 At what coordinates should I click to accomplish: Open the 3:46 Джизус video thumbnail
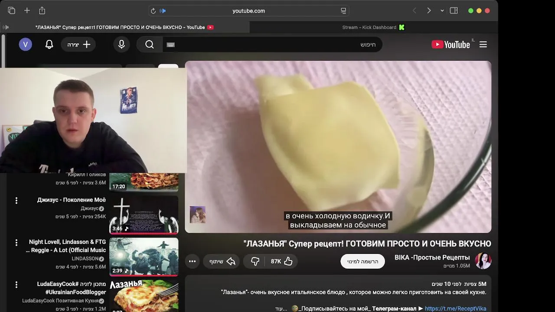pyautogui.click(x=144, y=214)
